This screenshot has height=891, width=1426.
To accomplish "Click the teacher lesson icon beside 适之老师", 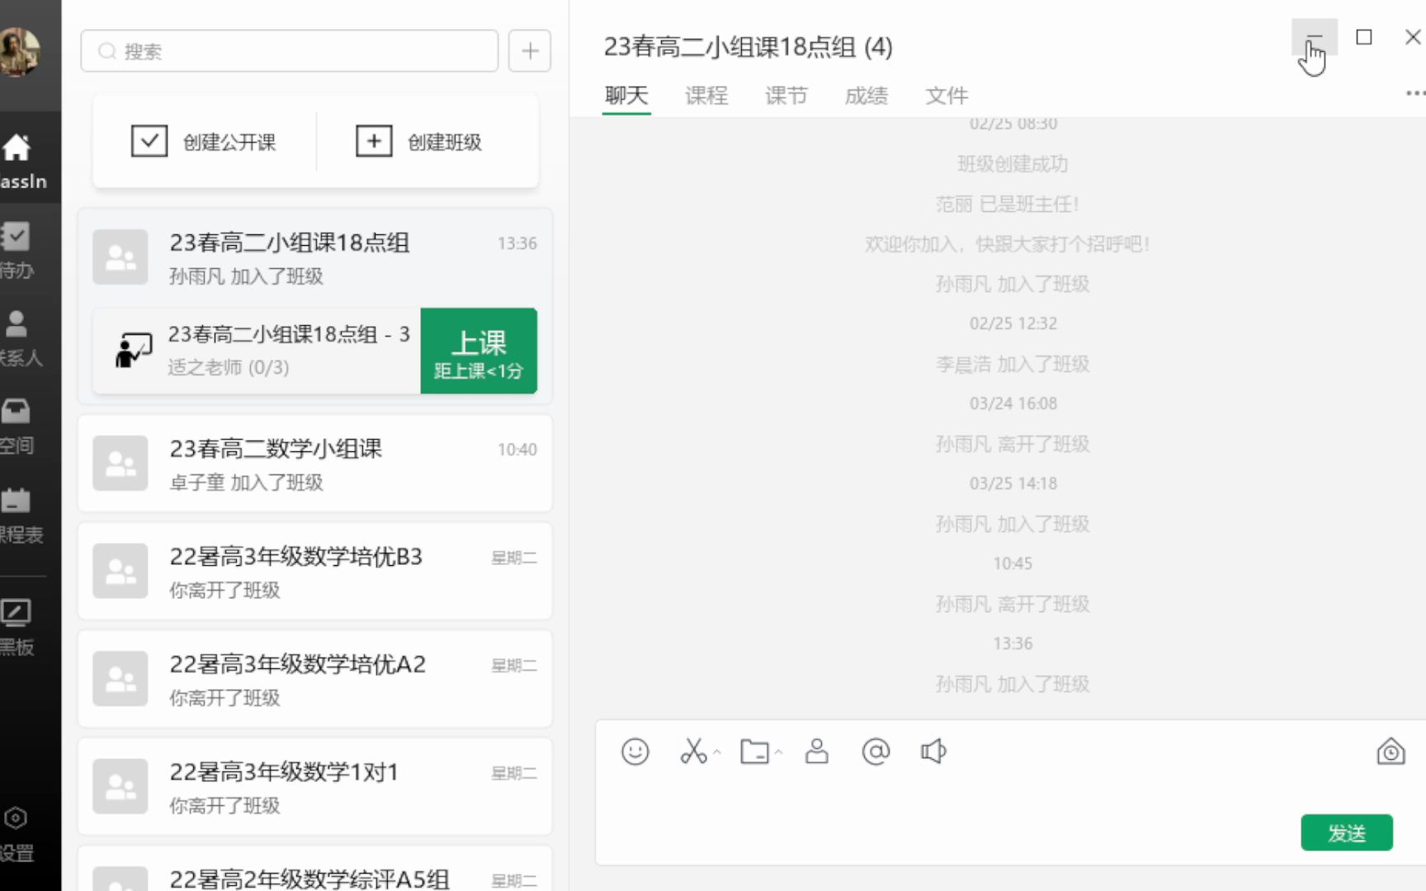I will (134, 351).
